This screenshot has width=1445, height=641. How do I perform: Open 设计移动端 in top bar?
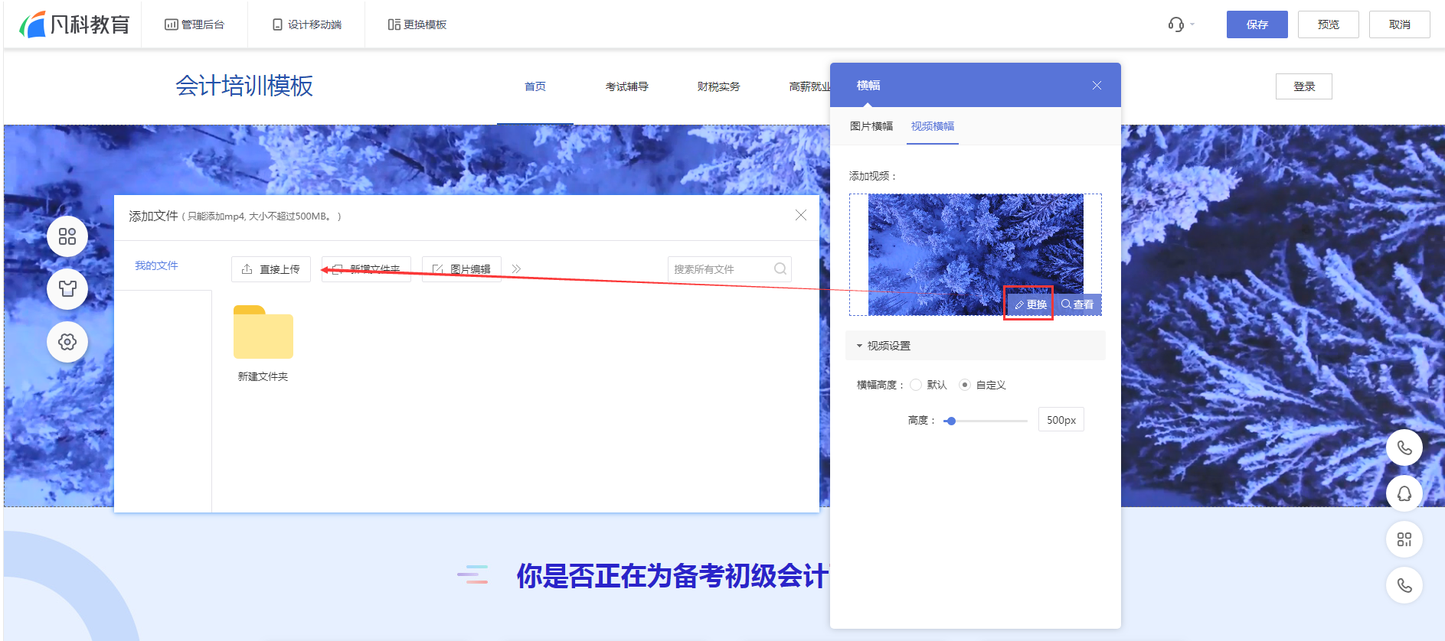[307, 24]
